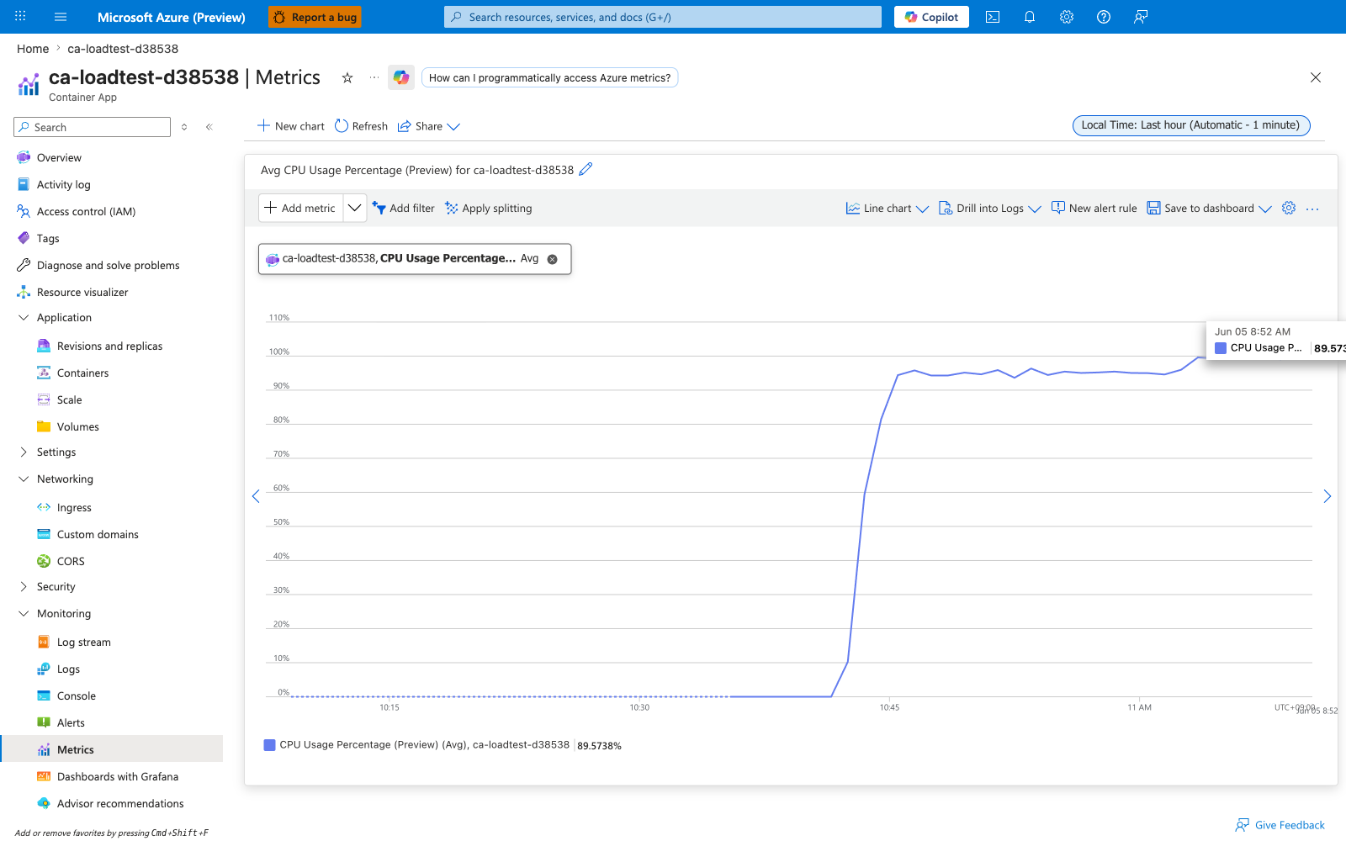
Task: Open the notifications bell
Action: (x=1030, y=17)
